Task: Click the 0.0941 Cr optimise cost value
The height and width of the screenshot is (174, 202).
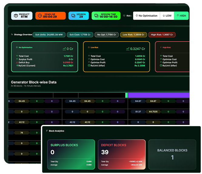Action: [140, 59]
